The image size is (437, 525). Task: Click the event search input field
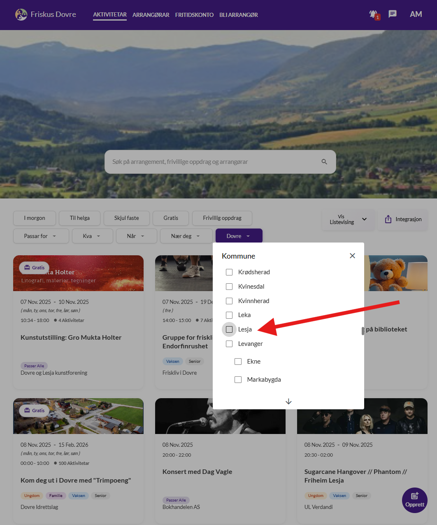tap(214, 162)
